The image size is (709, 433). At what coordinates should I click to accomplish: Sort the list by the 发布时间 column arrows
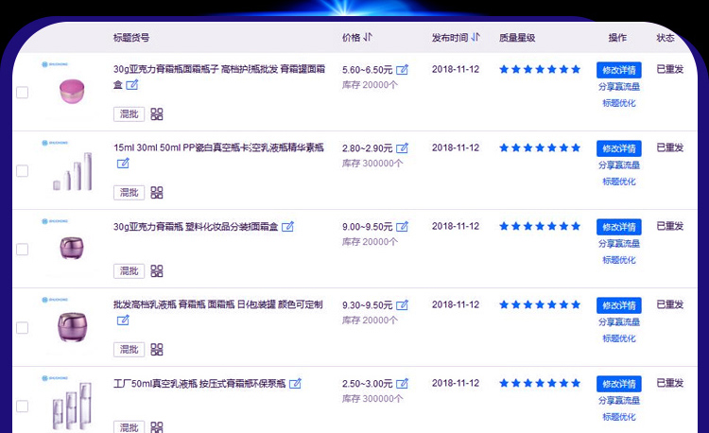point(476,38)
